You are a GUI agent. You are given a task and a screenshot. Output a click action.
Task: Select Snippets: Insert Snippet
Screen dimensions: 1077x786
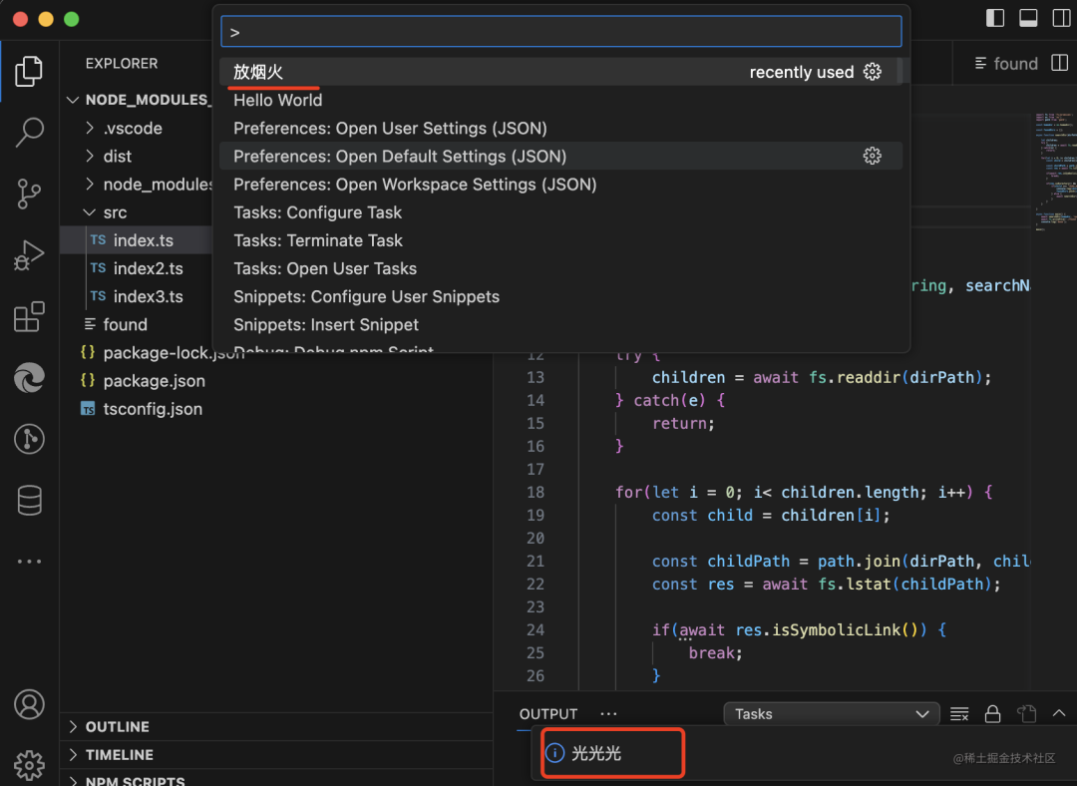click(559, 325)
